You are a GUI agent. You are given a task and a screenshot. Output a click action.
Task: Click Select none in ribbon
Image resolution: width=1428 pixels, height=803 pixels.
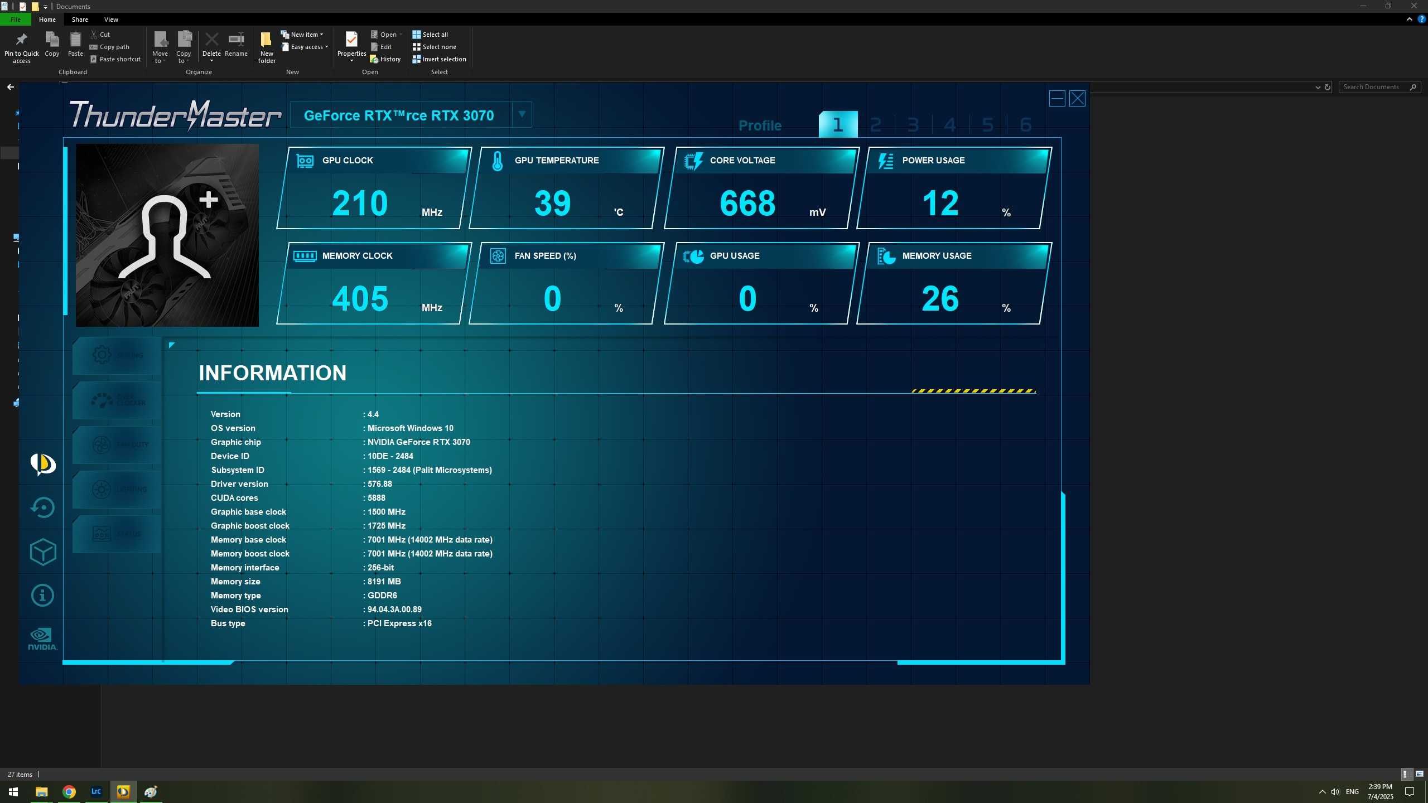coord(434,47)
